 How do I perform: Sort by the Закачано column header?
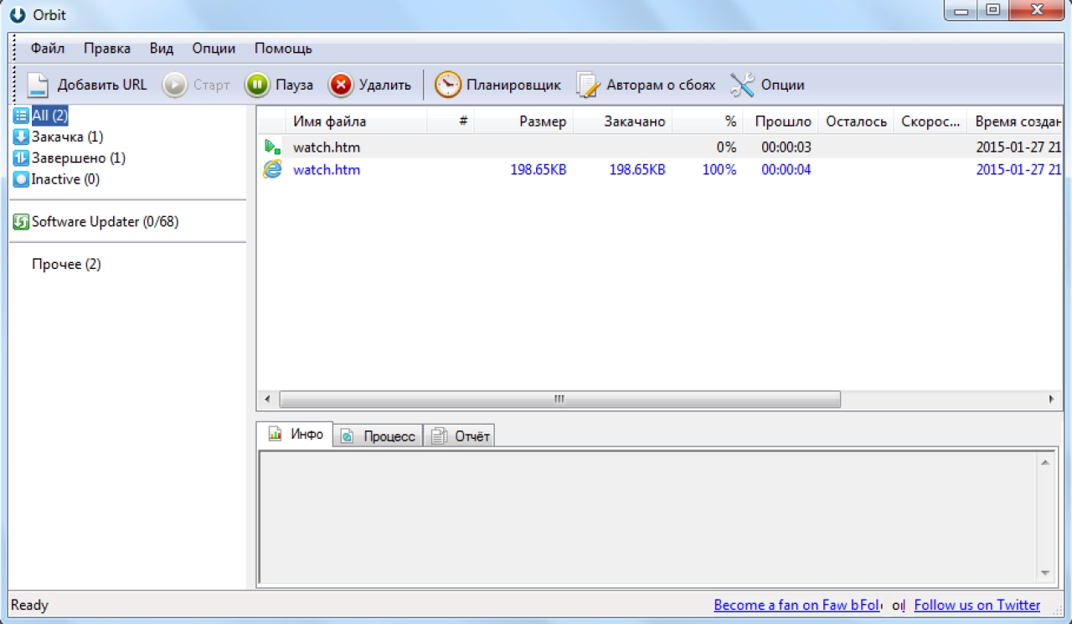coord(622,121)
